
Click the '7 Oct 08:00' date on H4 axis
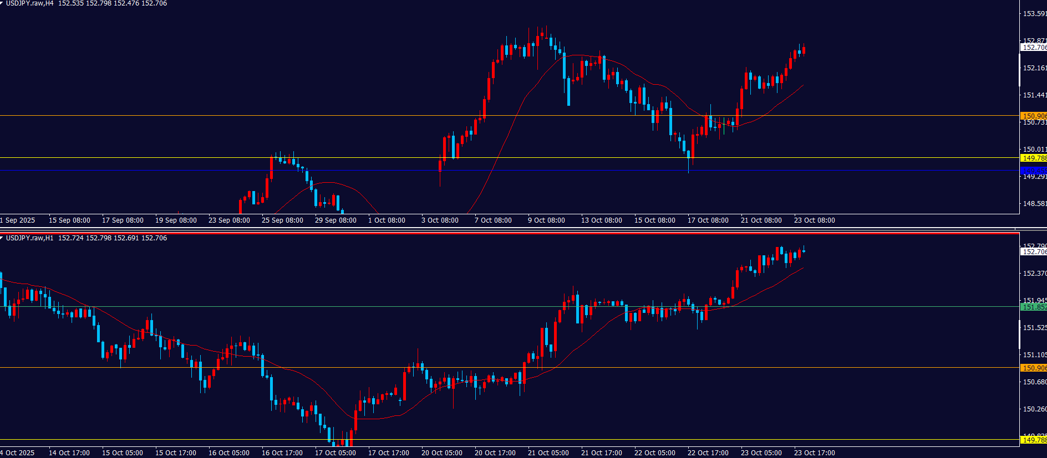(493, 220)
